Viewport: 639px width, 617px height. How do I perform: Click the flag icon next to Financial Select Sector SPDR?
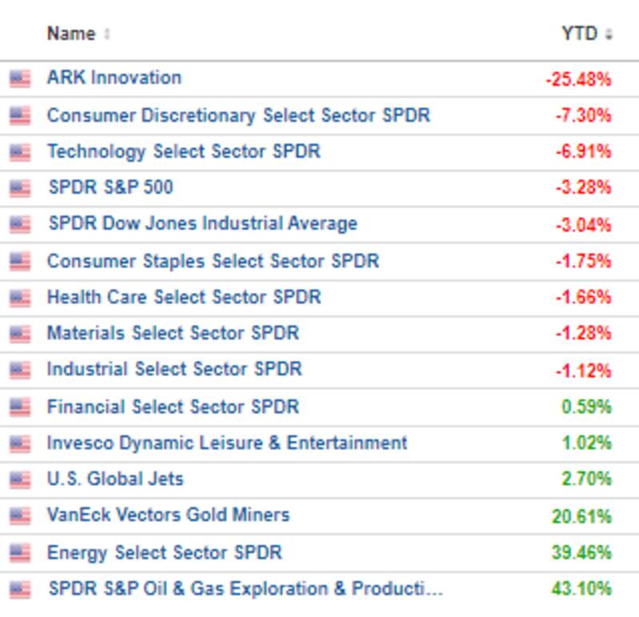coord(20,407)
